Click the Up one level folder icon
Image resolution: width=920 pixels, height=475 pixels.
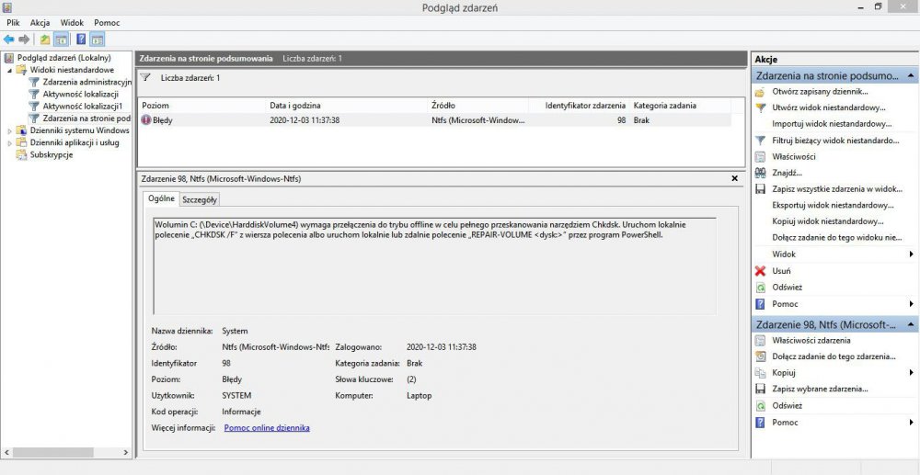click(45, 40)
